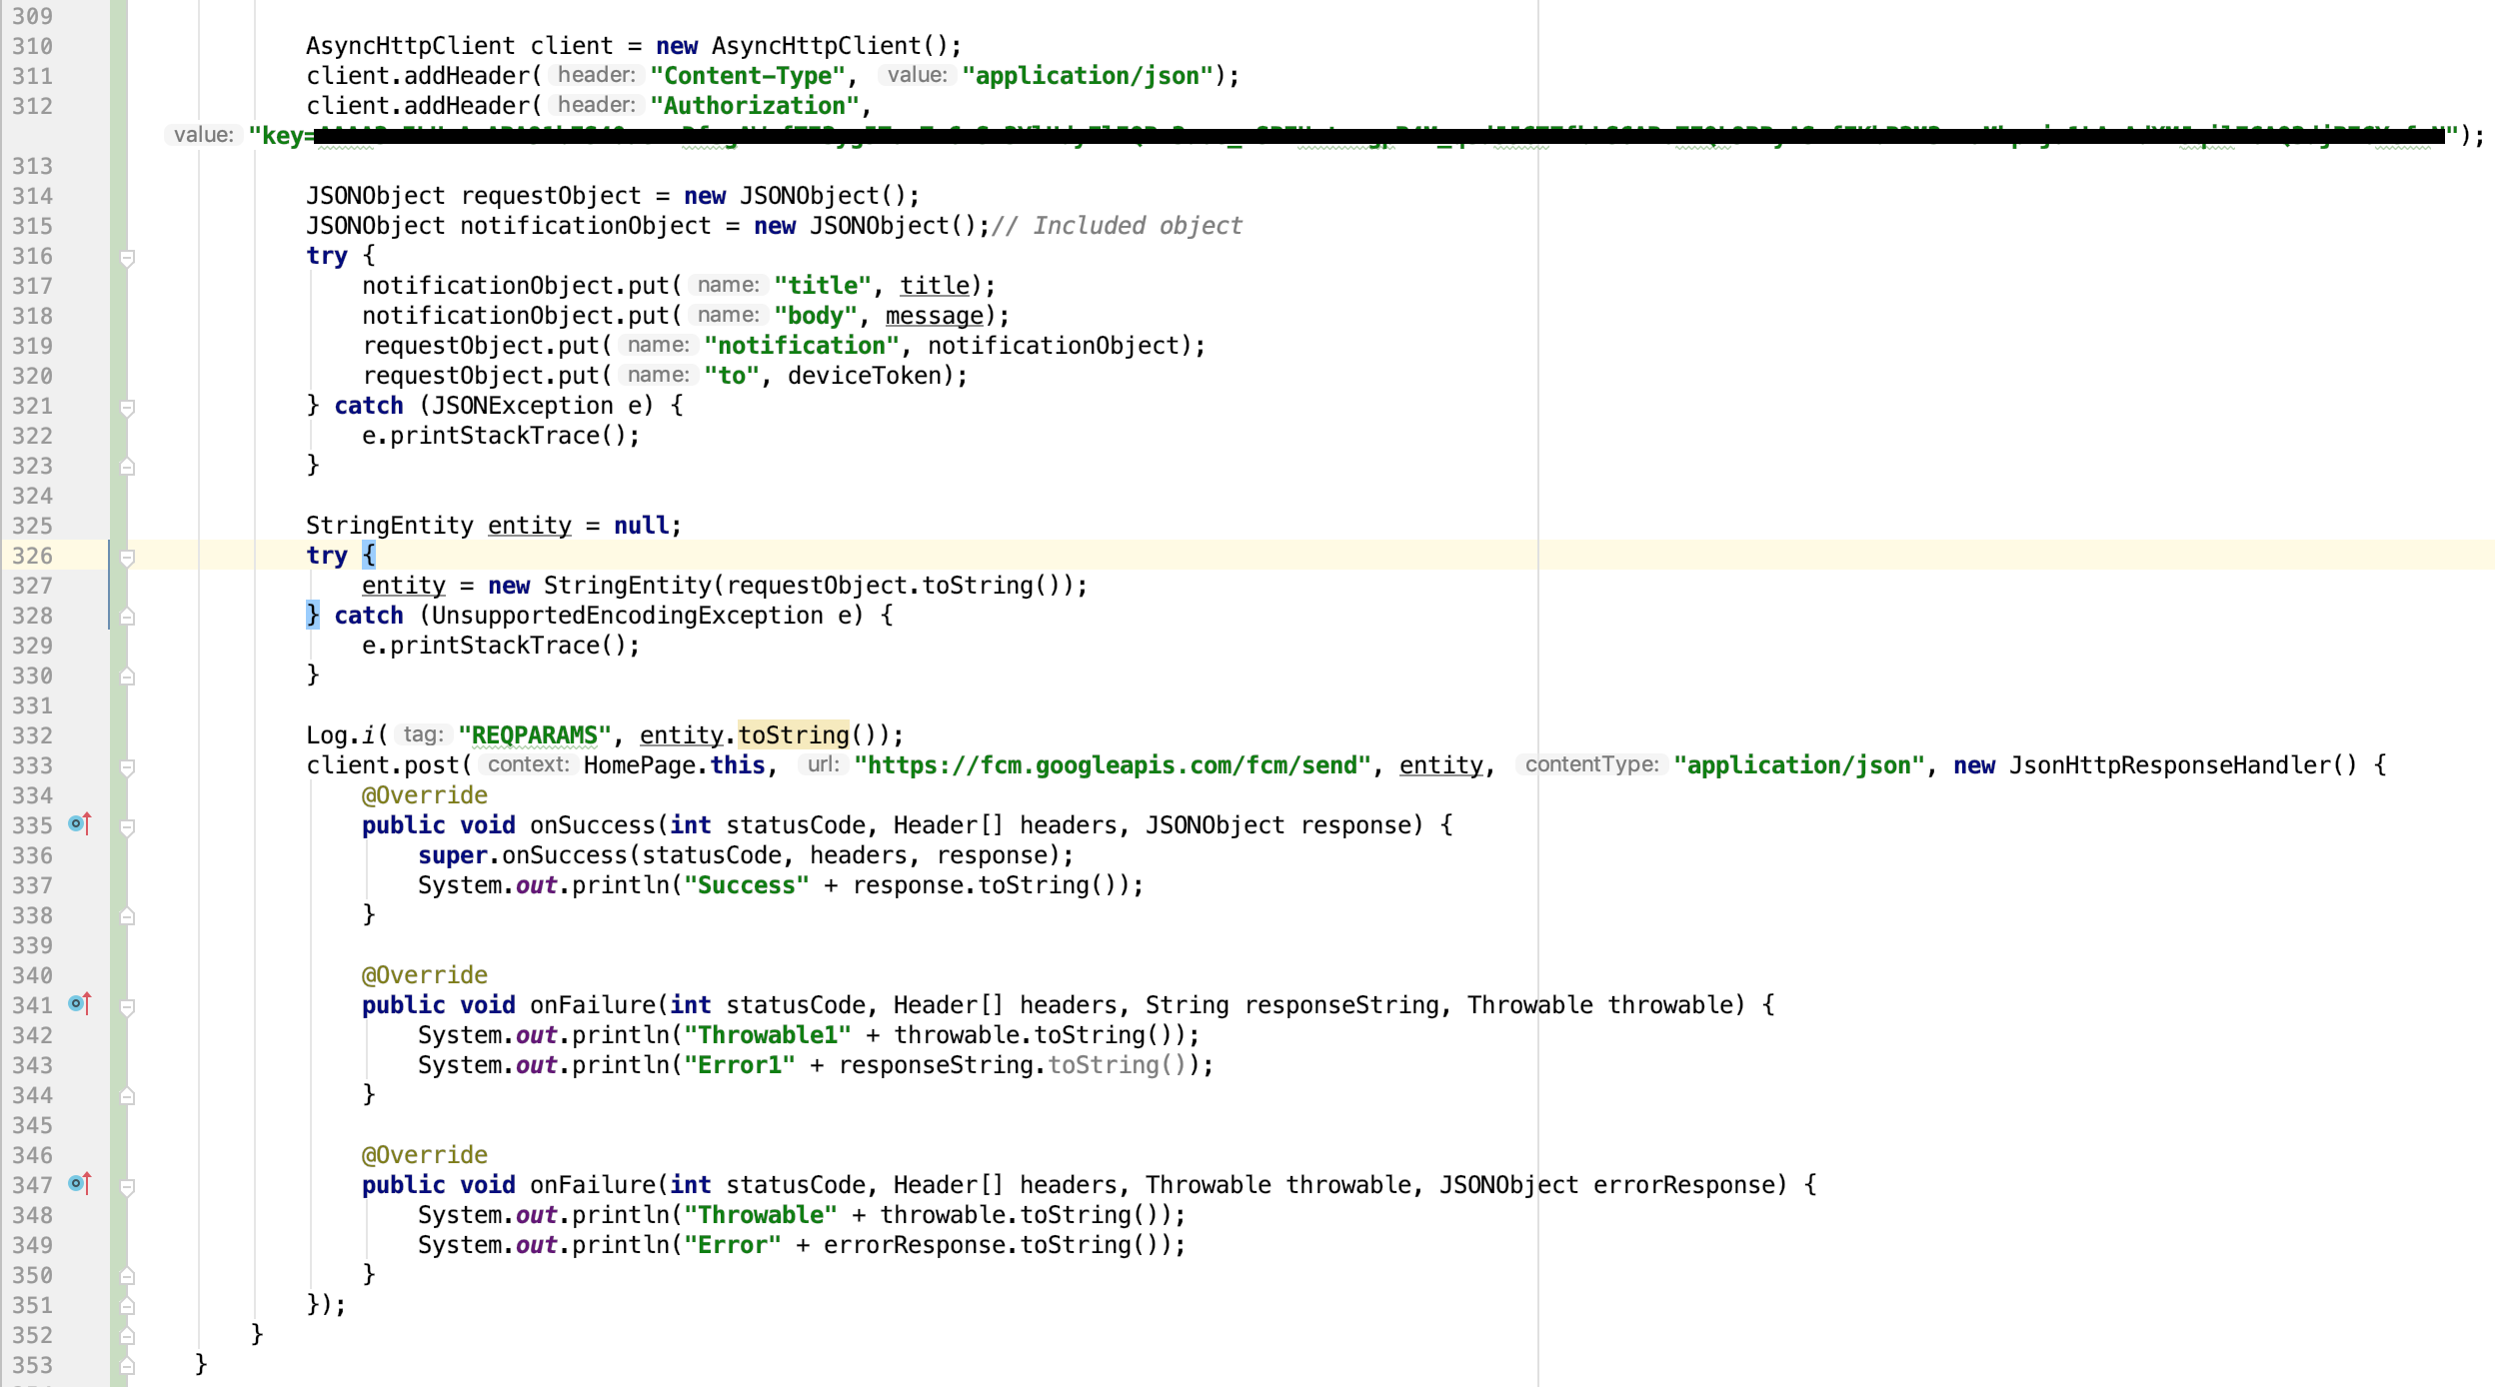Click the highlighted toString call on line 332
Screen dimensions: 2495x1387
click(793, 735)
